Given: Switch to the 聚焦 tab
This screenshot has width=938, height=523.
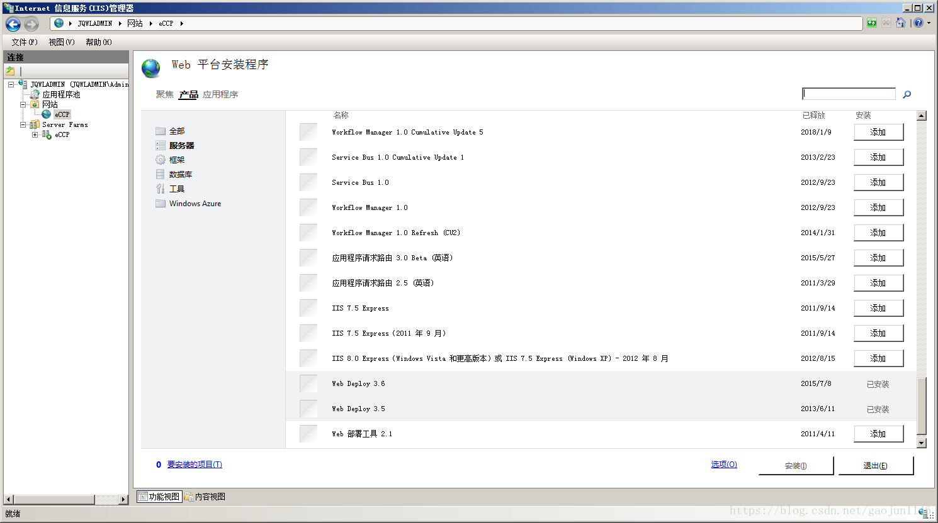Looking at the screenshot, I should click(x=165, y=94).
